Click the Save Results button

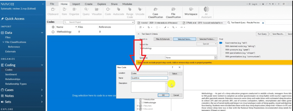click(278, 34)
